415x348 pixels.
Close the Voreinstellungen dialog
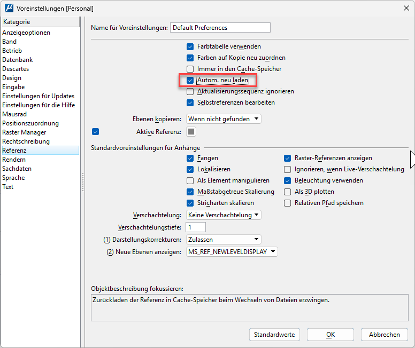click(406, 8)
